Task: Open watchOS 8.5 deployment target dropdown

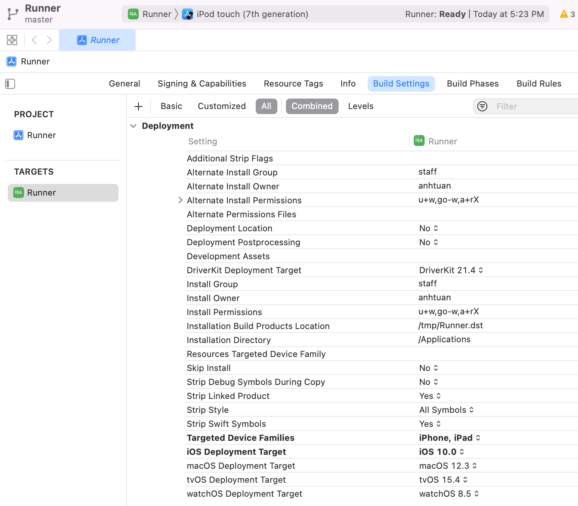Action: coord(449,494)
